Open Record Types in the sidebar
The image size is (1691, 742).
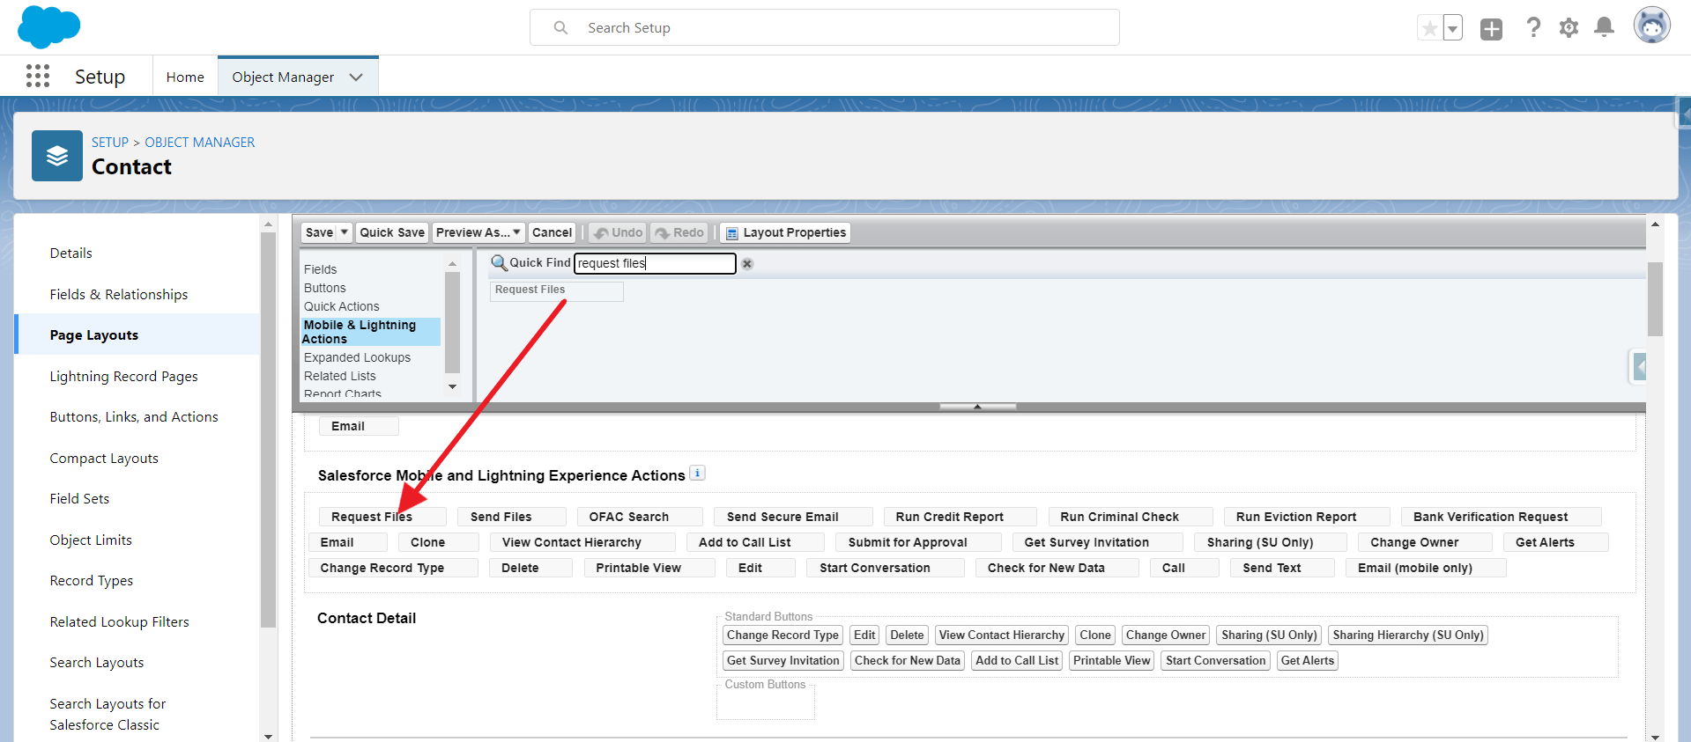coord(92,581)
